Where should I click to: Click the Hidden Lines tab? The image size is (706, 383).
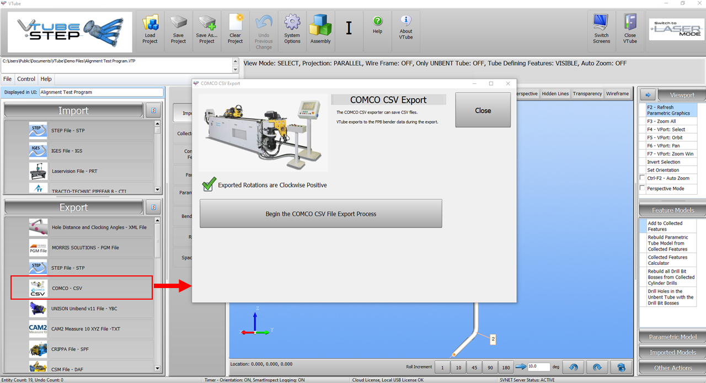click(x=555, y=94)
